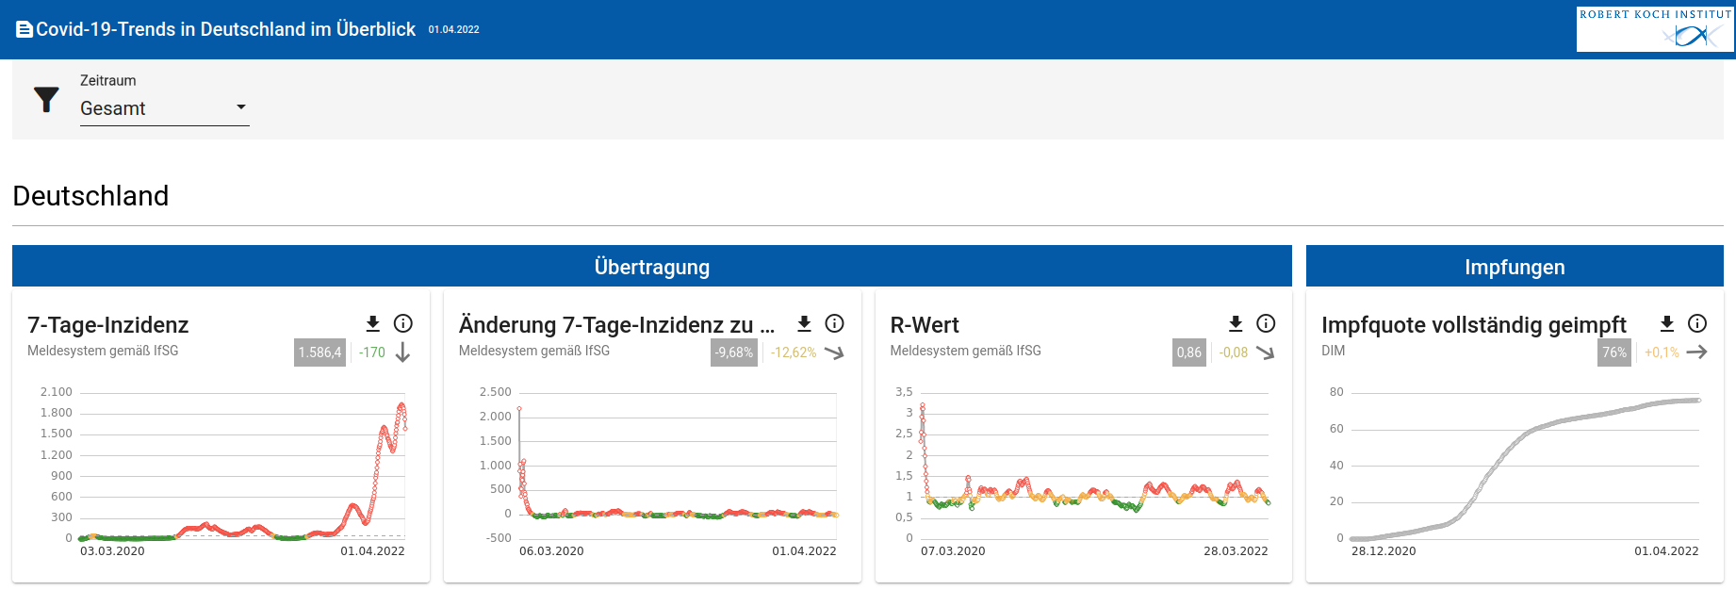Screen dimensions: 1736x590
Task: Download the R-Wert chart data
Action: tap(1236, 323)
